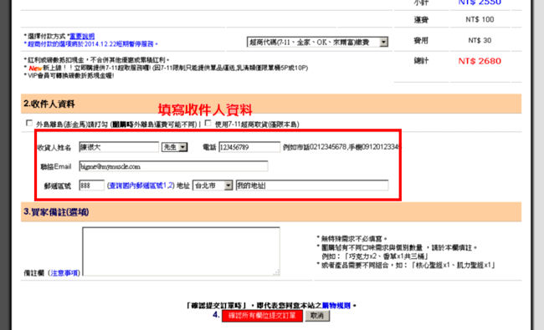
Task: Click the red New label in notes
Action: (x=35, y=69)
